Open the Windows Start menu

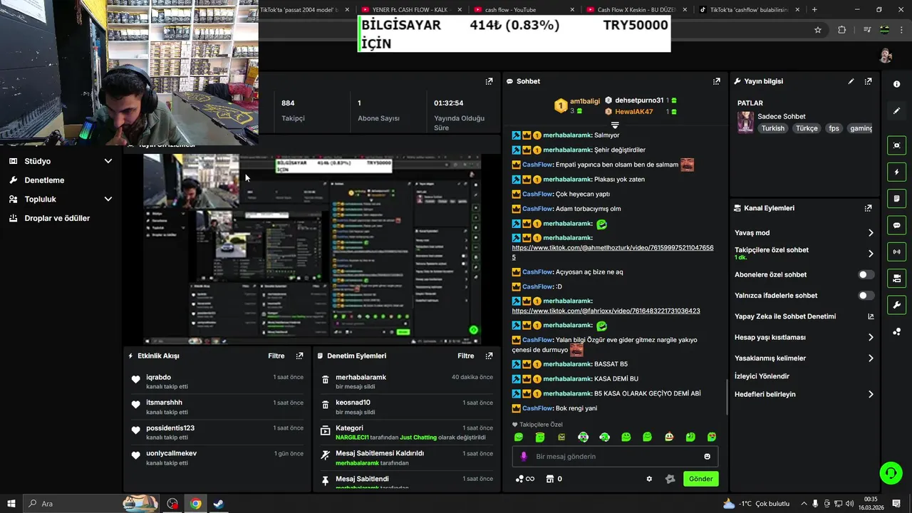[11, 504]
